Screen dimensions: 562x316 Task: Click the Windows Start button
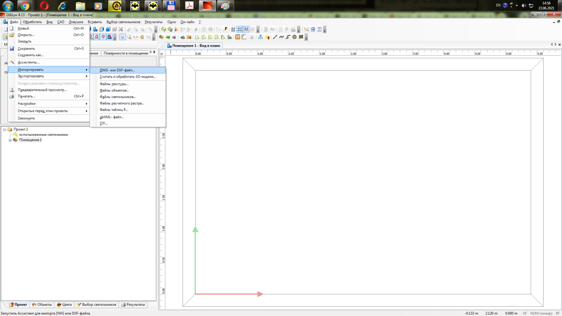(7, 6)
